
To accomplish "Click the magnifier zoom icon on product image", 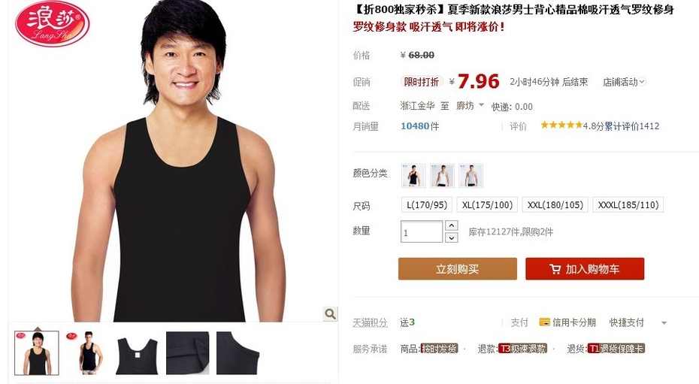I will click(x=330, y=313).
